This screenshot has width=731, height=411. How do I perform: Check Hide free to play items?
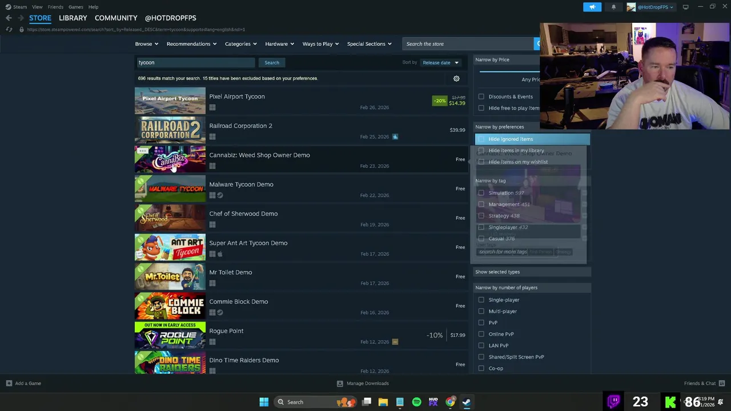point(481,108)
